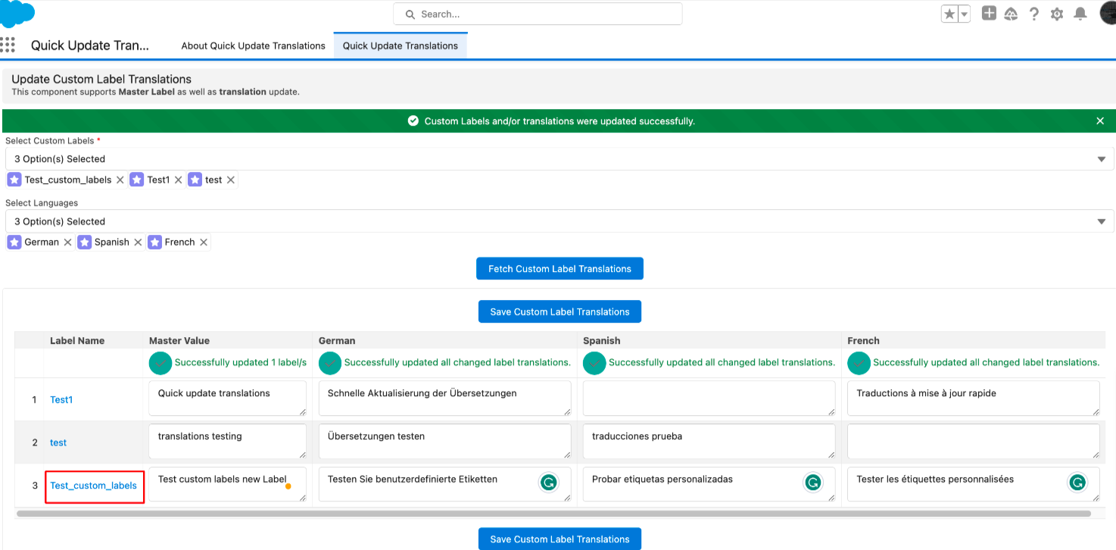The image size is (1116, 550).
Task: Click bottom Save Custom Label Translations button
Action: tap(560, 539)
